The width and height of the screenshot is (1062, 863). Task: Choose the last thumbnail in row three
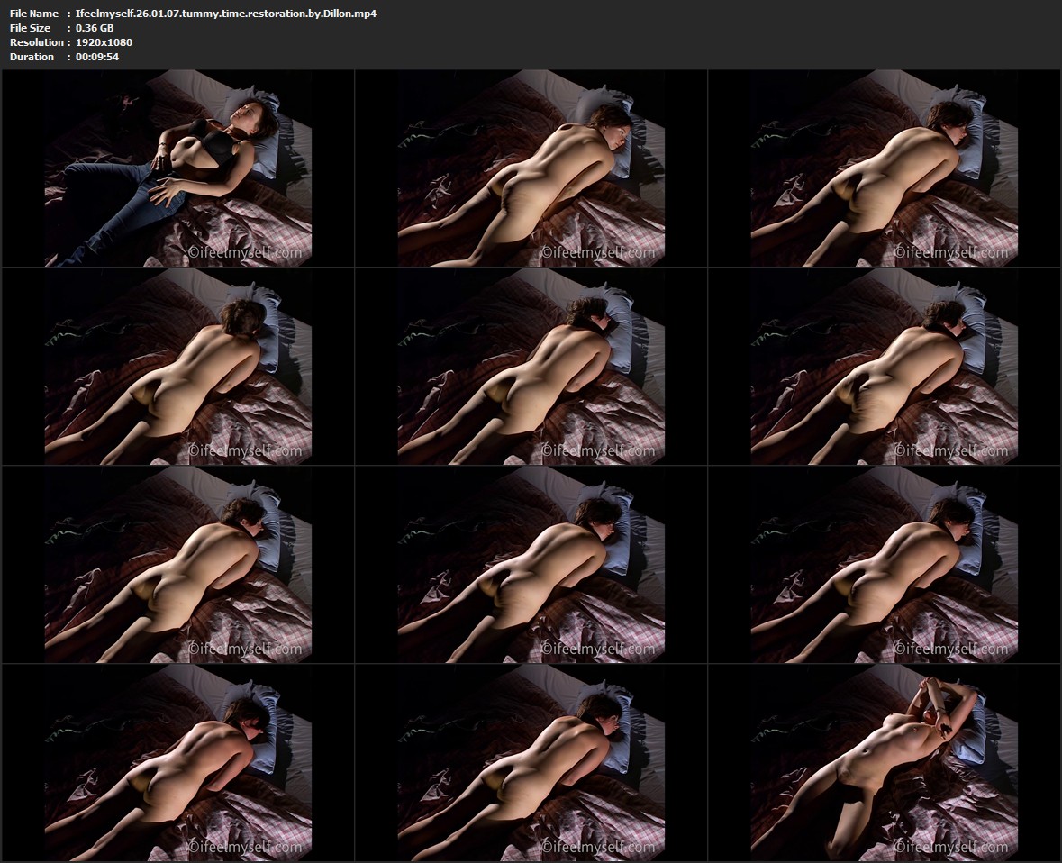885,565
